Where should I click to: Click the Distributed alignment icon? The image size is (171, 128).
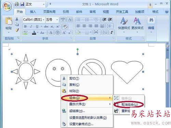(102, 26)
